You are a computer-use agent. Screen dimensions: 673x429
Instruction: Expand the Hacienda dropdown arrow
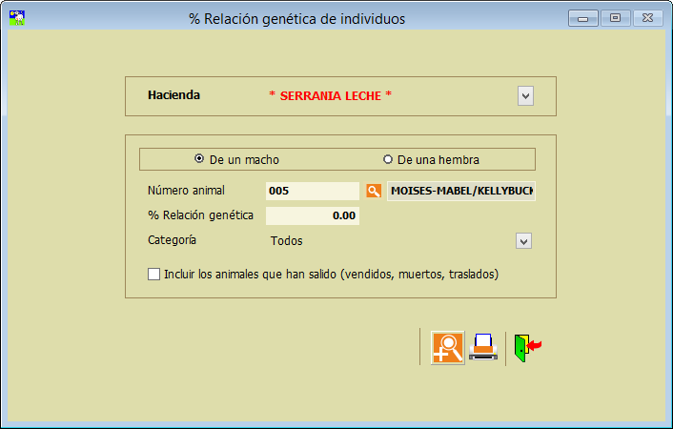[524, 95]
